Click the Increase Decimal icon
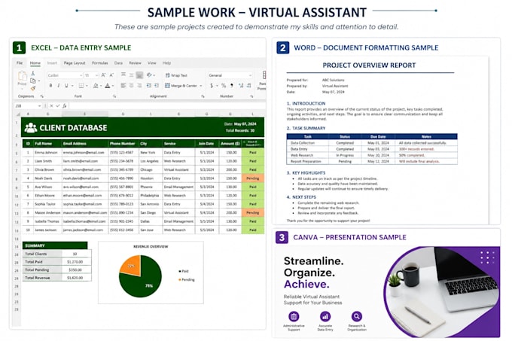 (241, 86)
